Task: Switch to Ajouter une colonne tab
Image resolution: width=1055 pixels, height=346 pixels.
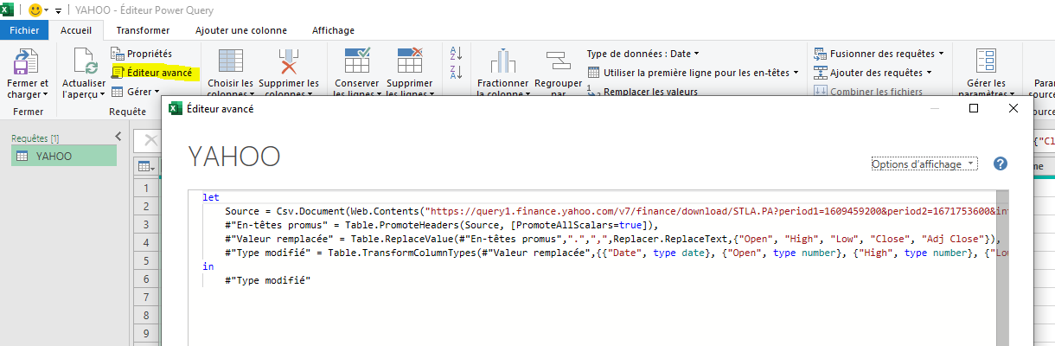Action: click(x=240, y=29)
